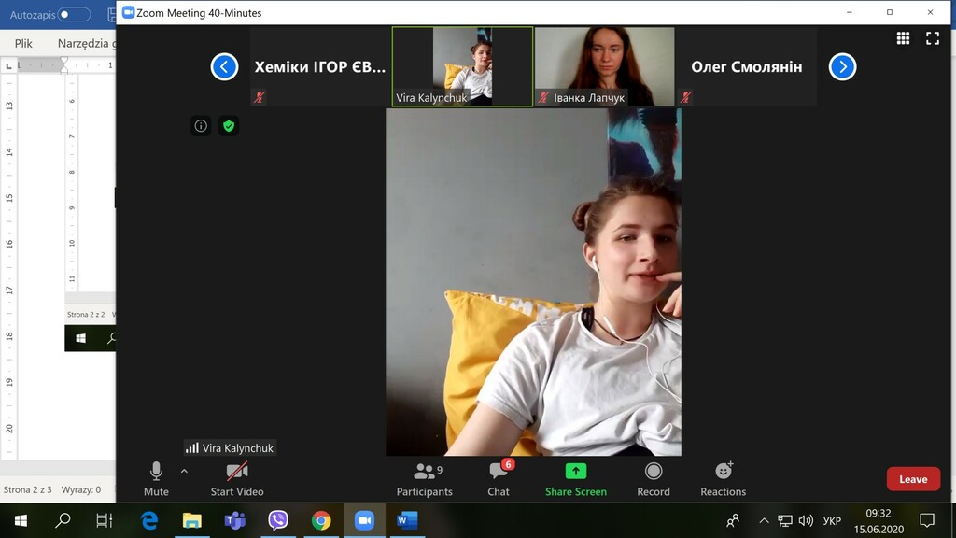The image size is (956, 538).
Task: Toggle Start Video camera
Action: pyautogui.click(x=237, y=478)
